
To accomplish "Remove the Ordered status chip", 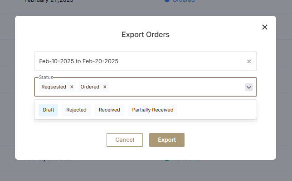I will 105,87.
